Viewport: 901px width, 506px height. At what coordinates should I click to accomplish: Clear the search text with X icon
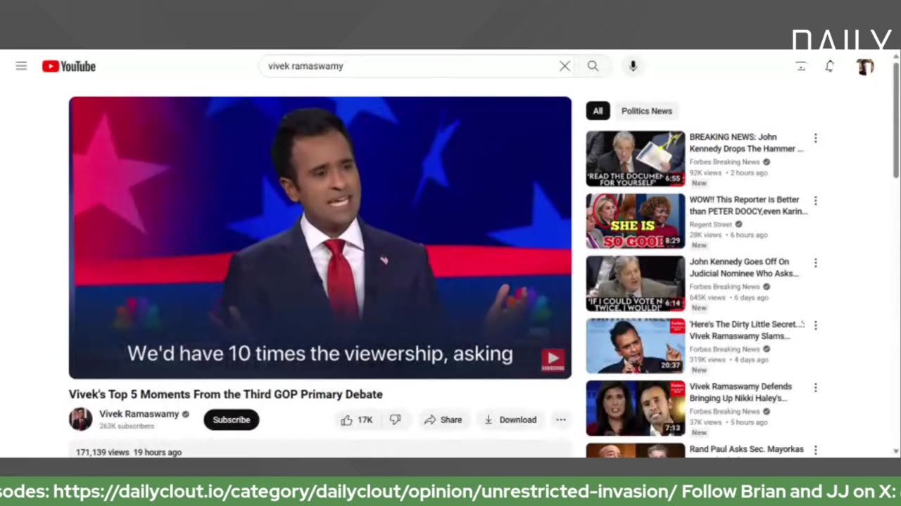point(565,66)
